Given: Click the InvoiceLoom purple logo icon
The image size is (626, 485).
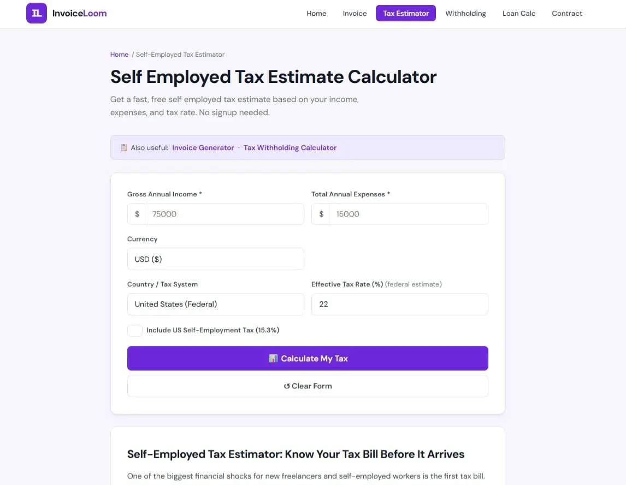Looking at the screenshot, I should tap(37, 13).
